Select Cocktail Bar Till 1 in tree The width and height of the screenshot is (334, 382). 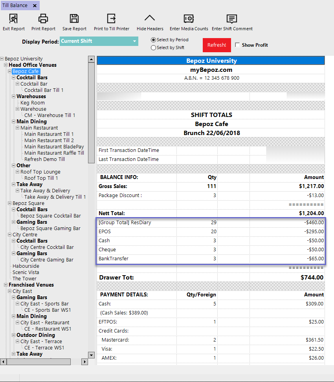pyautogui.click(x=44, y=90)
